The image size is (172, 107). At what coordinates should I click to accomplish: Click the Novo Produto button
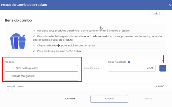coord(92,68)
